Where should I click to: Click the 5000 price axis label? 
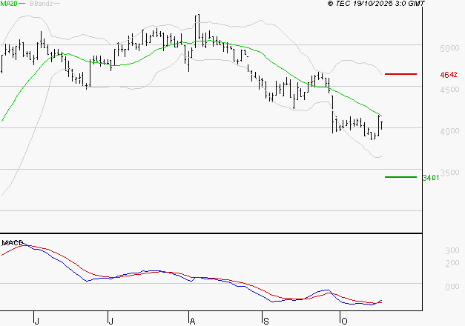[x=449, y=49]
